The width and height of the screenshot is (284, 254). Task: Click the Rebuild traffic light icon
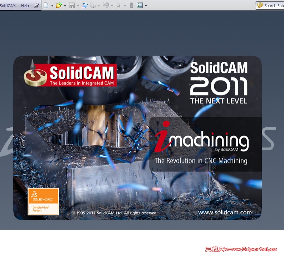(132, 5)
